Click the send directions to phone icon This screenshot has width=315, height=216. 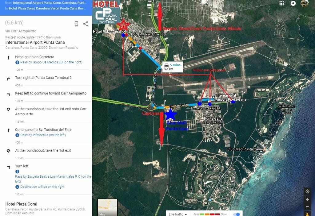76,24
